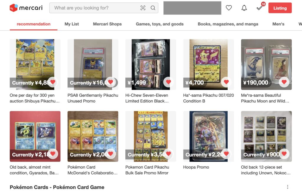Select Books, magazines, and manga tab
Viewport: 302px width, 194px height.
click(x=228, y=24)
